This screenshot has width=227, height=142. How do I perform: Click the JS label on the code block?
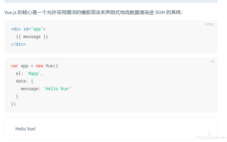point(212,61)
